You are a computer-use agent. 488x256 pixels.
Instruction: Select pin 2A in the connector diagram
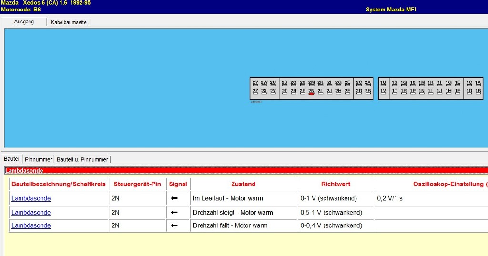click(x=367, y=82)
